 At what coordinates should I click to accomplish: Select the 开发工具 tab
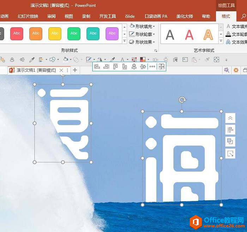pyautogui.click(x=107, y=16)
